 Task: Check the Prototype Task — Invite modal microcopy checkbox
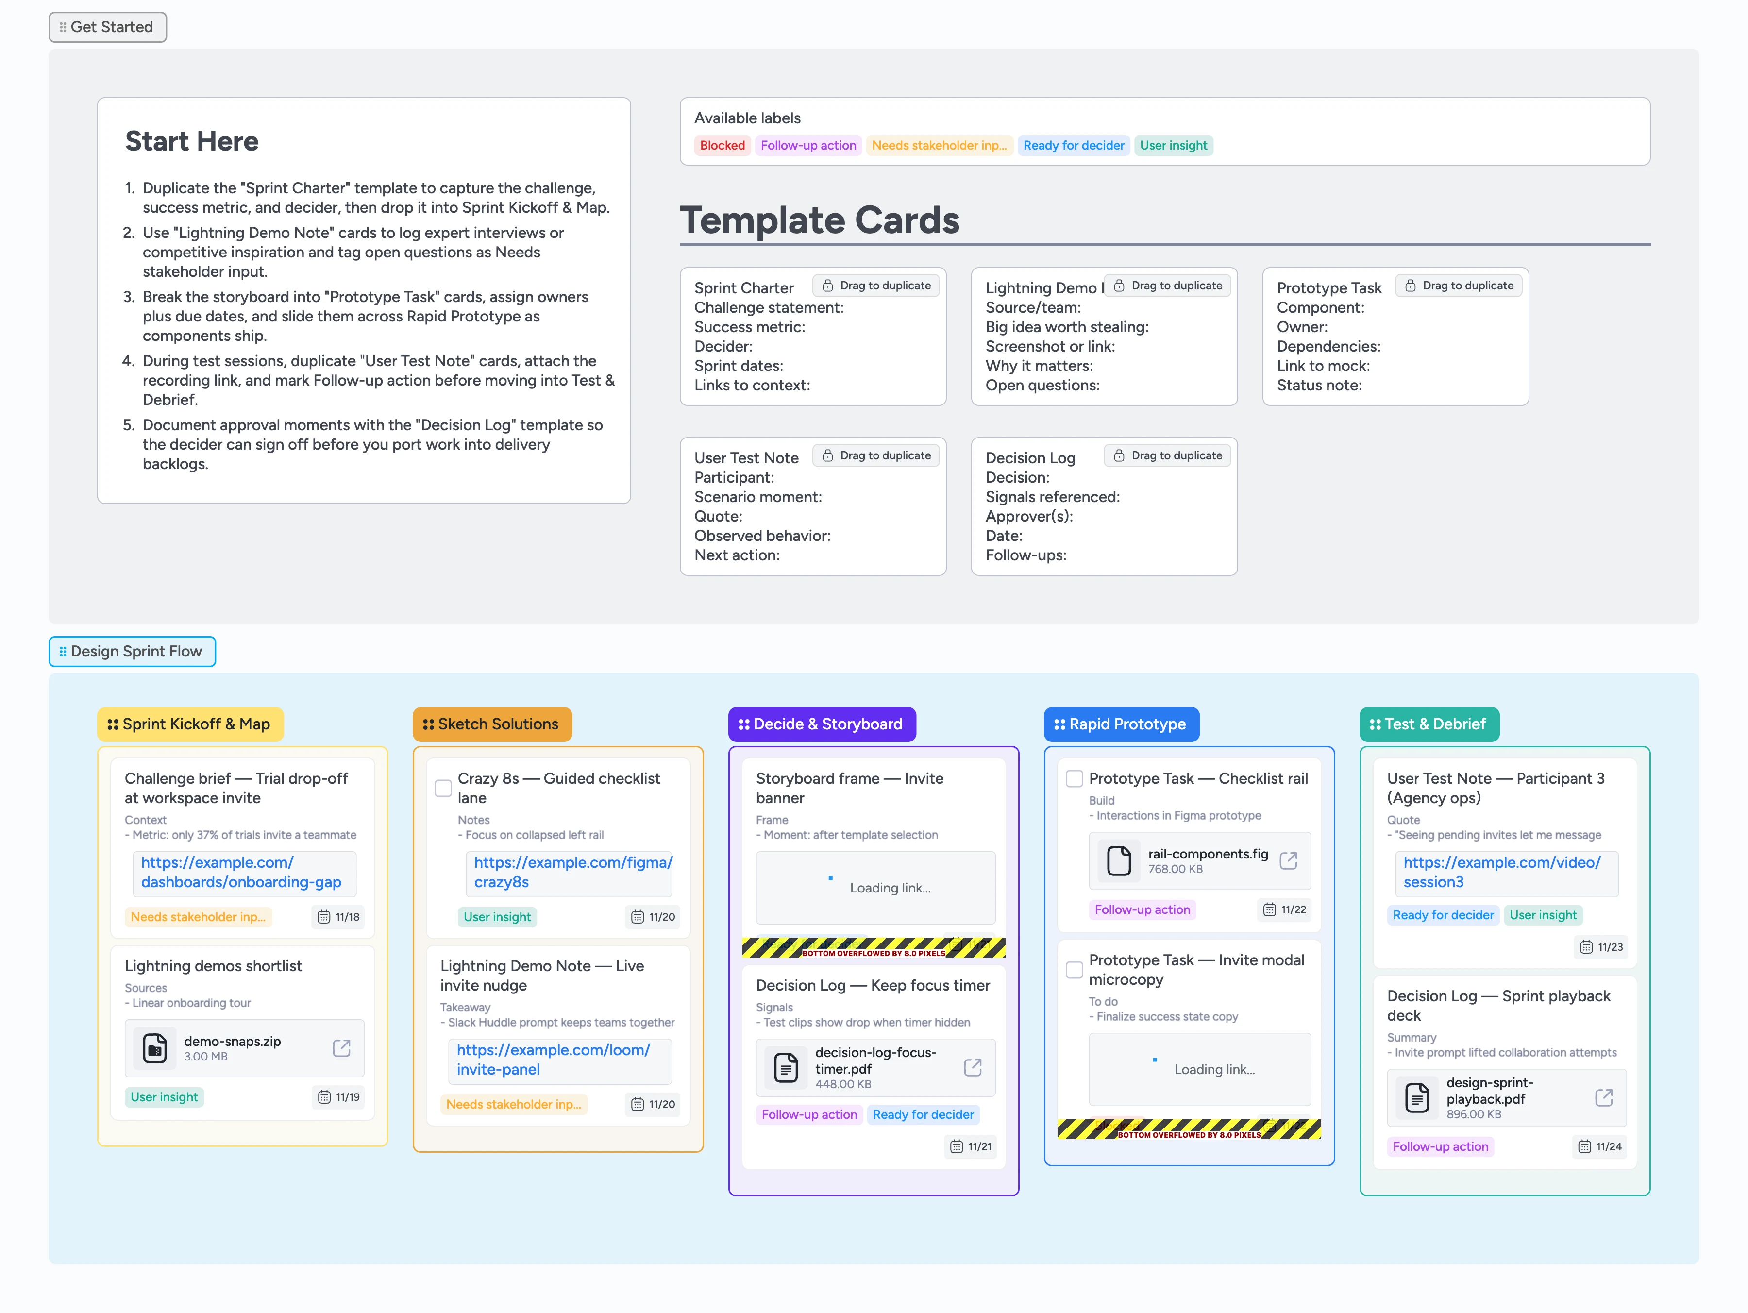[1075, 970]
